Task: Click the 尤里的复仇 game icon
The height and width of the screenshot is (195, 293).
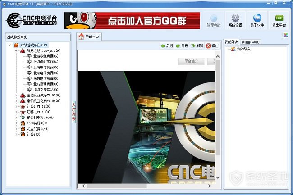Action: tap(23, 129)
